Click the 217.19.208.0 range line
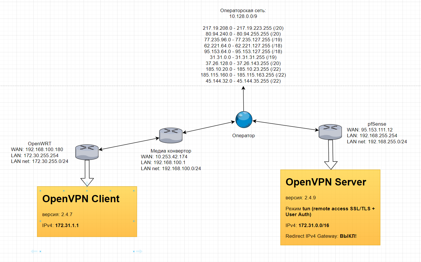421x262 pixels. tap(243, 28)
